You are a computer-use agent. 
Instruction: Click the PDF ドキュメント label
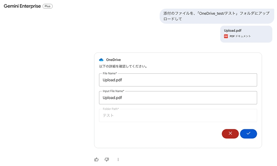pyautogui.click(x=240, y=36)
